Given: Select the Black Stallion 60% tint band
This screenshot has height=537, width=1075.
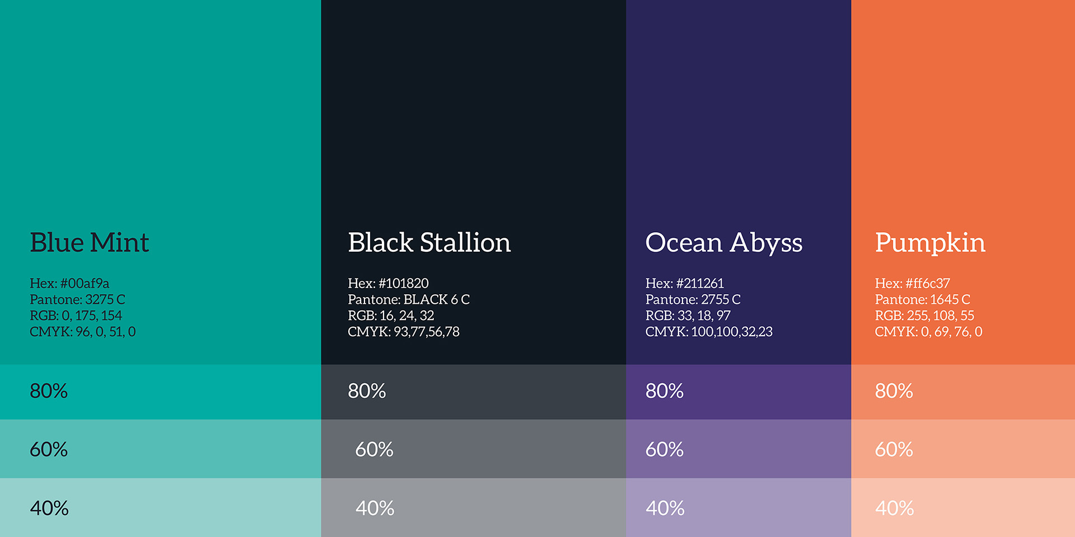Looking at the screenshot, I should click(474, 449).
